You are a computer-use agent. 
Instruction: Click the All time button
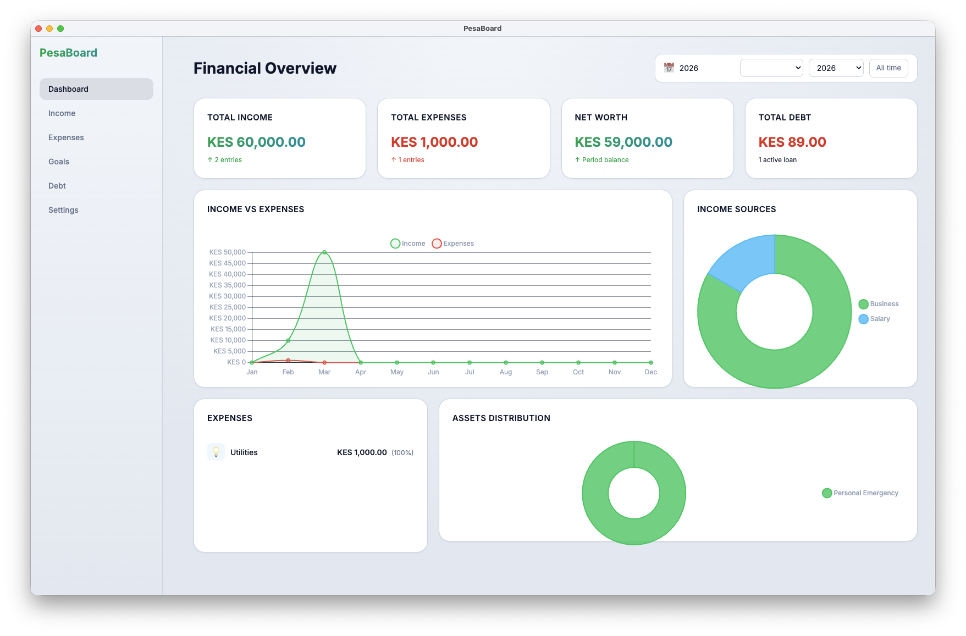pyautogui.click(x=888, y=68)
